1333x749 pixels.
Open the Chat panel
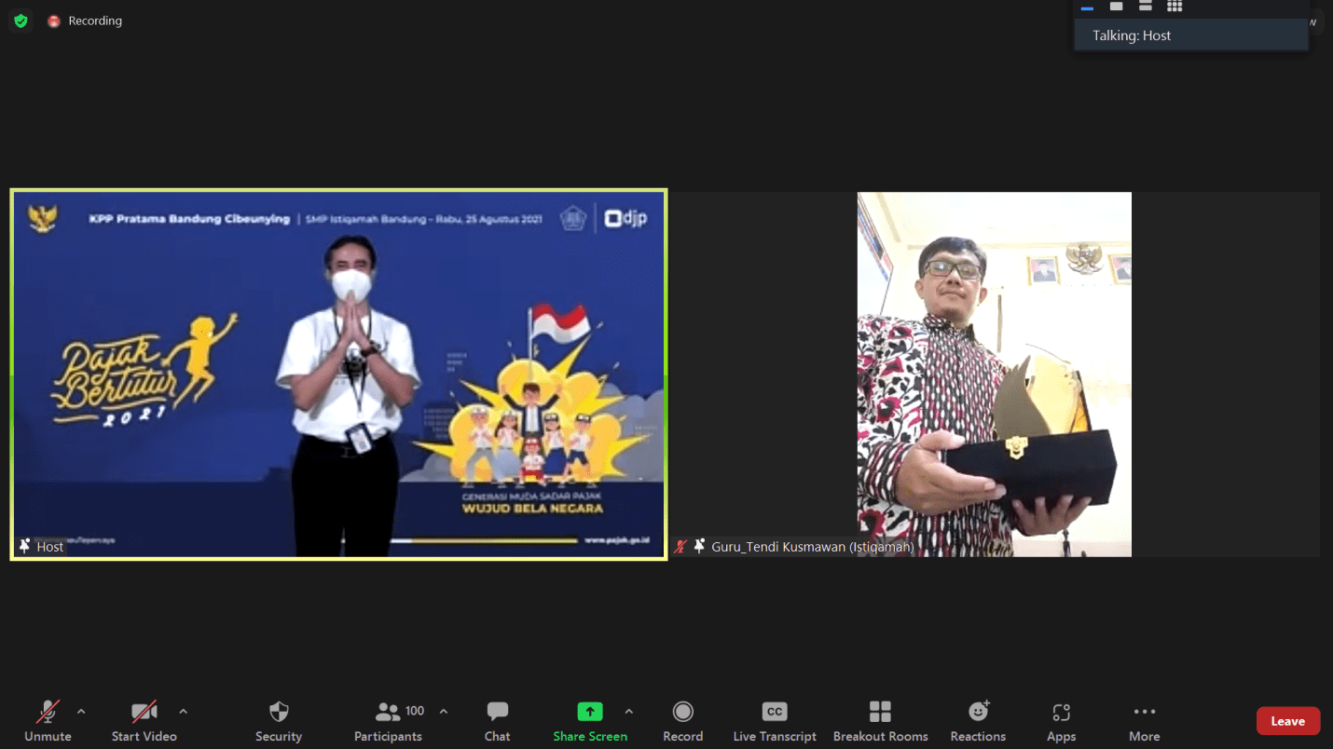coord(497,720)
